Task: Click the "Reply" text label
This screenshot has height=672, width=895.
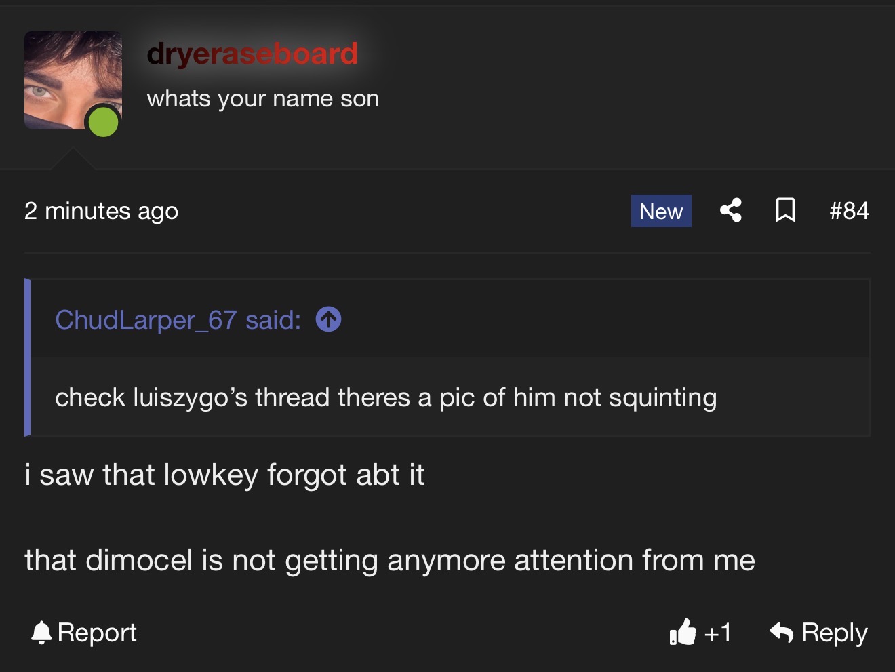Action: pyautogui.click(x=834, y=633)
